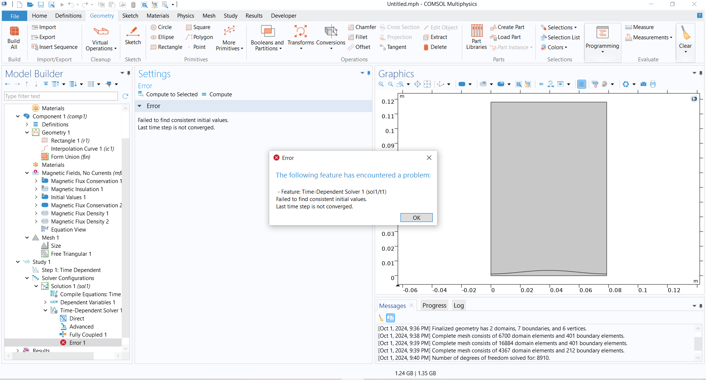Toggle the pin on Settings panel

coord(369,73)
